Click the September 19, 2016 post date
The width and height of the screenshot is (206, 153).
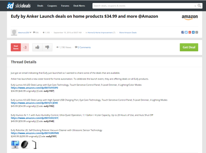pyautogui.click(x=68, y=32)
